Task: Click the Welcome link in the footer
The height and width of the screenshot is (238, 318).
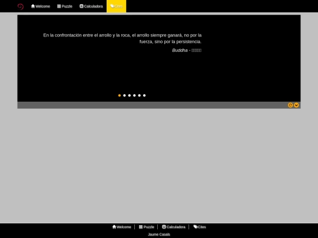Action: coord(122,227)
